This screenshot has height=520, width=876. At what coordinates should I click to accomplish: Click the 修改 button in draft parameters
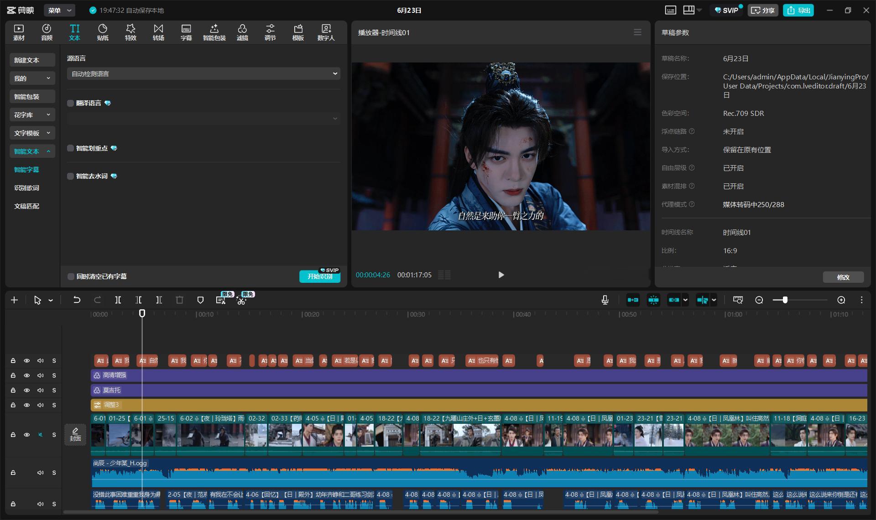(x=843, y=277)
